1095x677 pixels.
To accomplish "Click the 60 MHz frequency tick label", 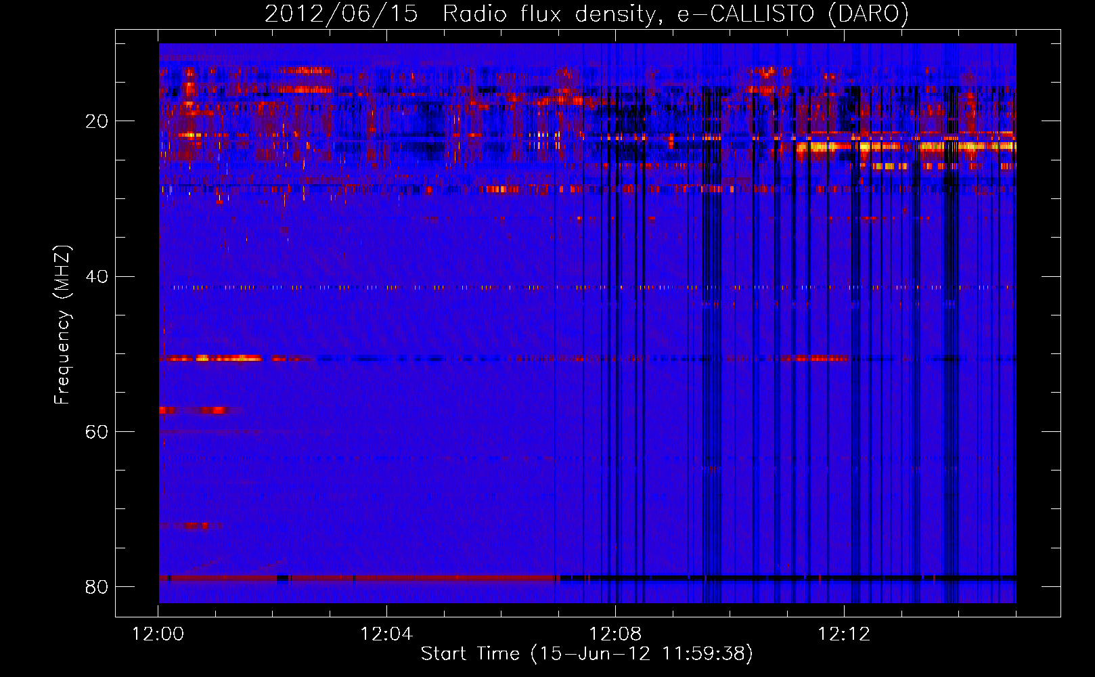I will pyautogui.click(x=96, y=432).
